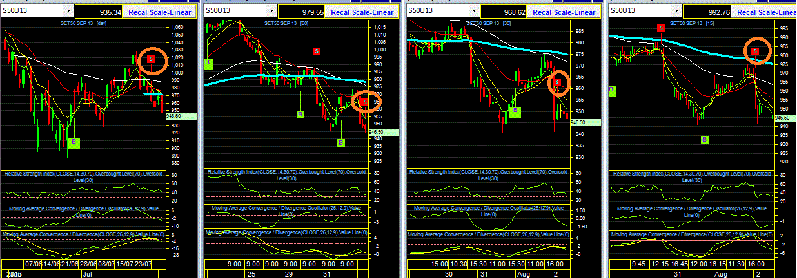
Task: Select the 9:45 time label on the [15] chart
Action: 638,264
